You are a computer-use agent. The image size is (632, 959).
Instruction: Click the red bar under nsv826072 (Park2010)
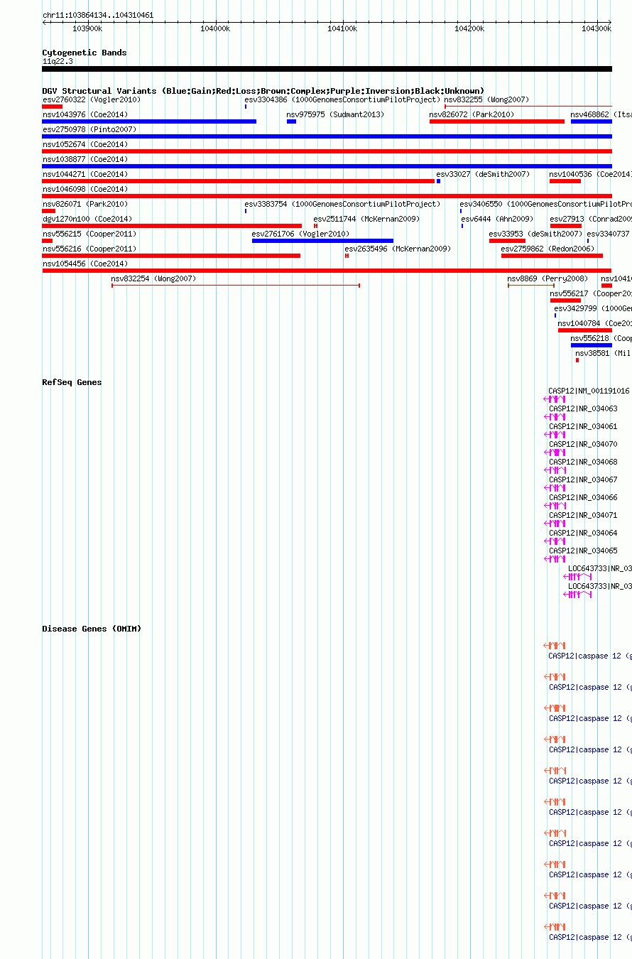(x=497, y=121)
